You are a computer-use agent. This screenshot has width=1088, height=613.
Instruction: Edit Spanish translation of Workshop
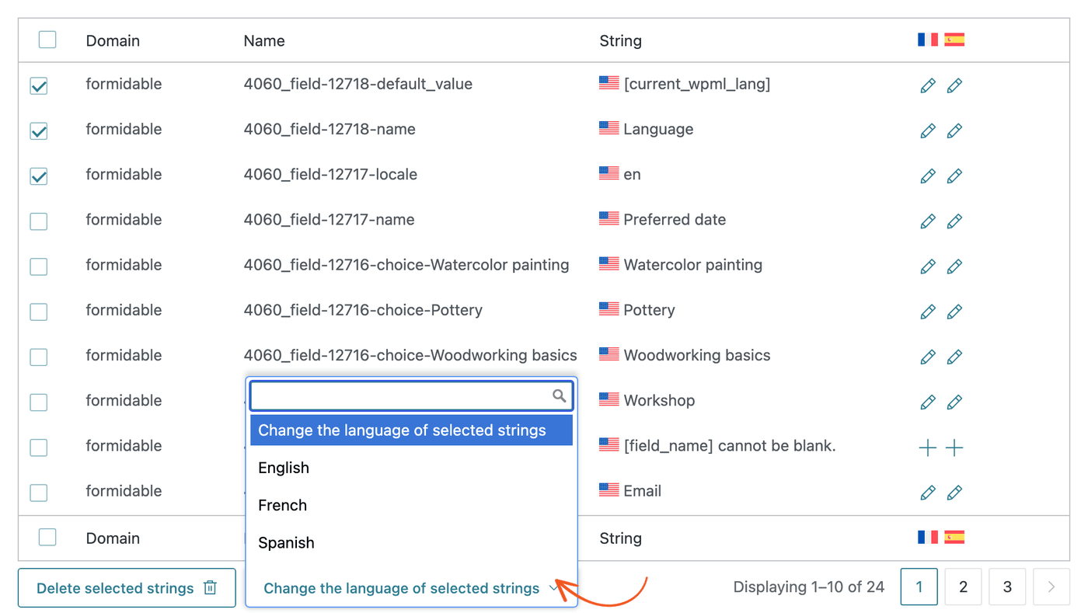954,402
